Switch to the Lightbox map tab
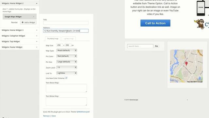 [x=69, y=39]
